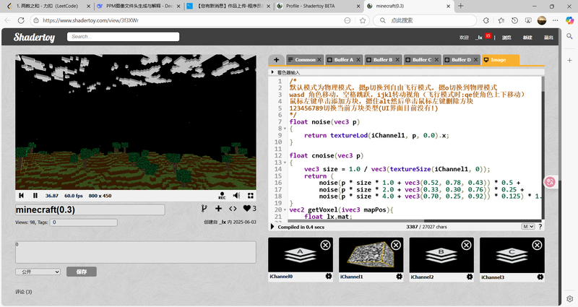Screen dimensions: 578x307
Task: Close the Buffer D tab
Action: 475,60
